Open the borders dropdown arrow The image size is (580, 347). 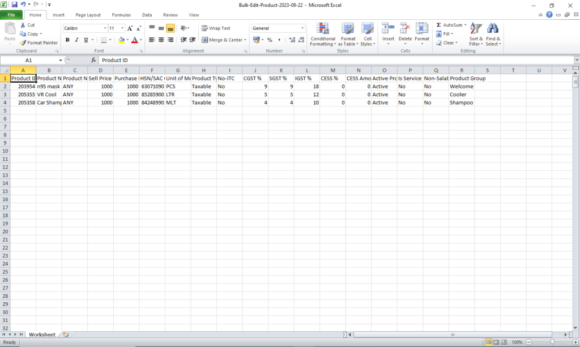coord(111,40)
